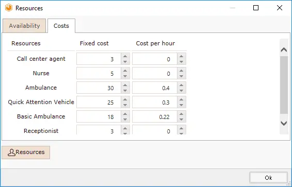Screen dimensions: 292x187
Task: Click the "Cost per hour" column header
Action: tap(155, 43)
